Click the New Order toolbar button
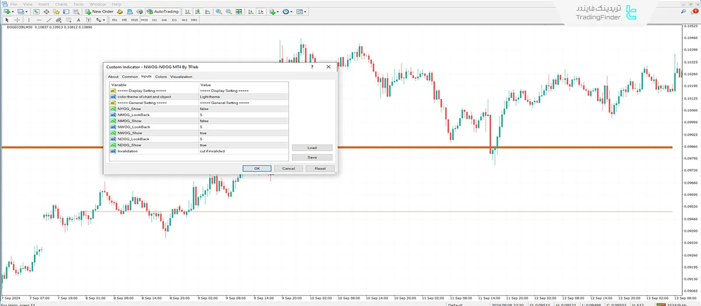Image resolution: width=701 pixels, height=306 pixels. [x=99, y=12]
